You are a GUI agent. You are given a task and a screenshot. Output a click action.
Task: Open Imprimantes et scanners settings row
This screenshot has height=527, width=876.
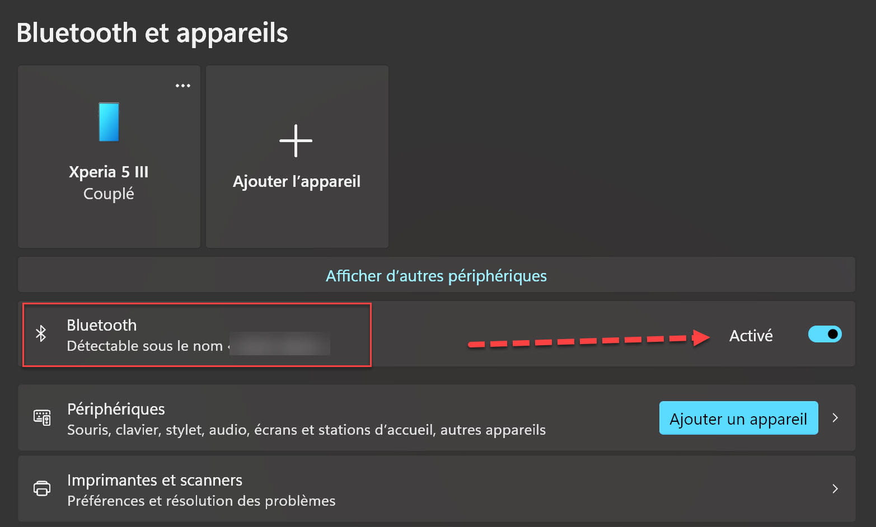pyautogui.click(x=437, y=488)
